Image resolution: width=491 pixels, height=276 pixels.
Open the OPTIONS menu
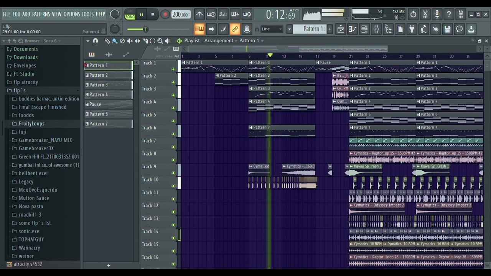pos(72,14)
